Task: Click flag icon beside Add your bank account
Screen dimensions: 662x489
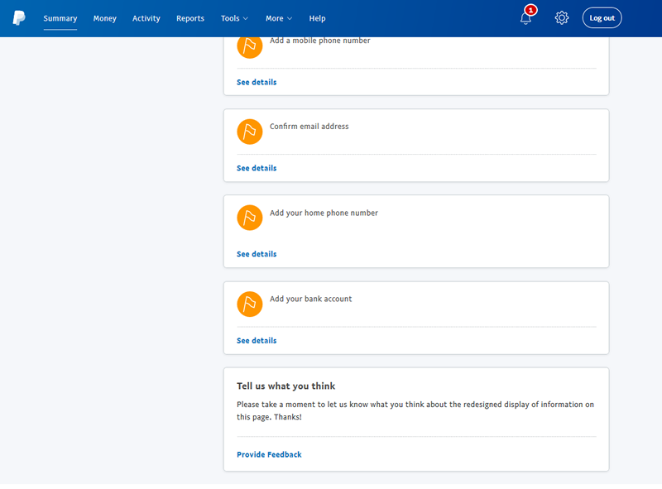Action: coord(250,304)
